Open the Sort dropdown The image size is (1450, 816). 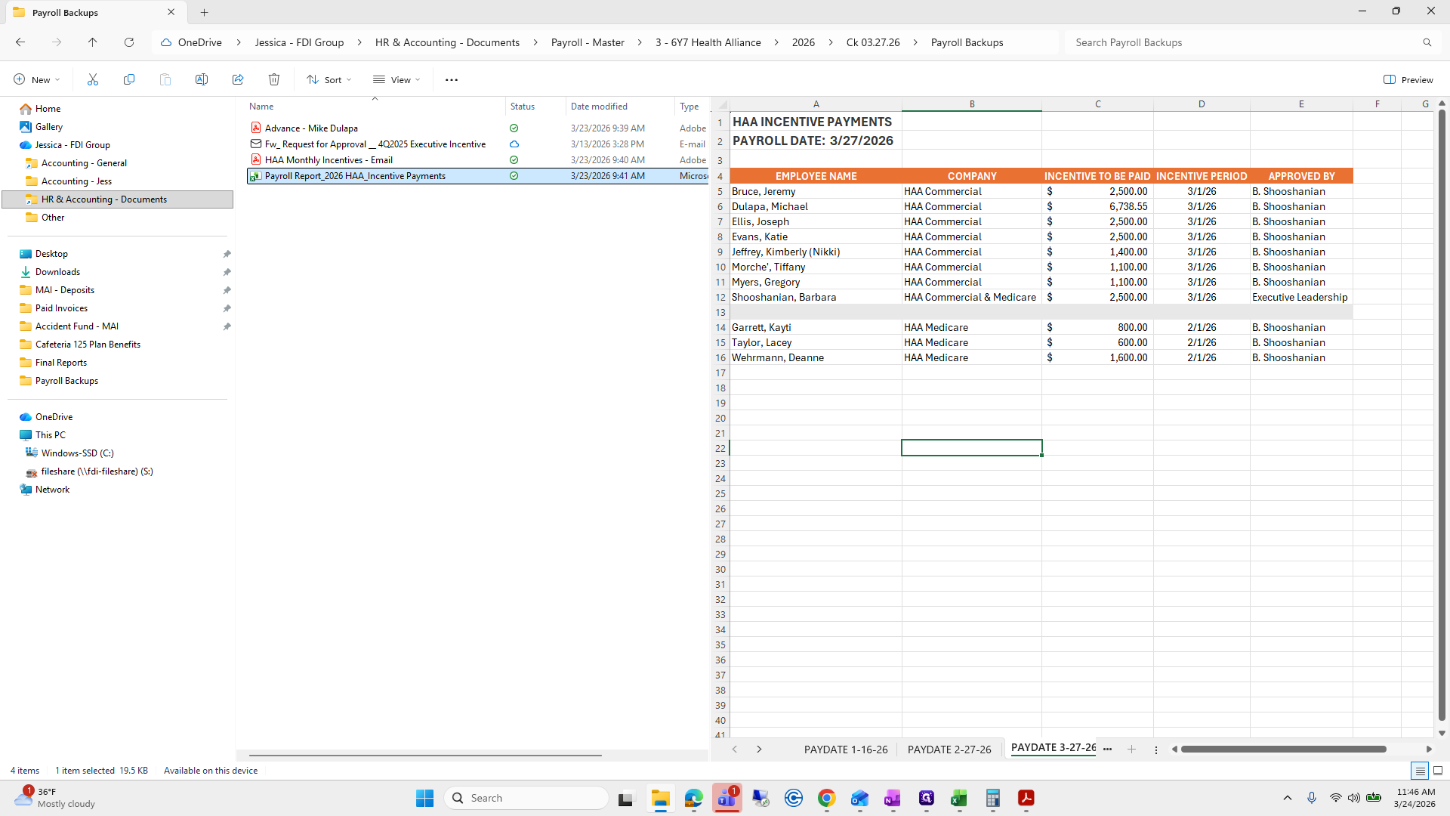tap(329, 79)
